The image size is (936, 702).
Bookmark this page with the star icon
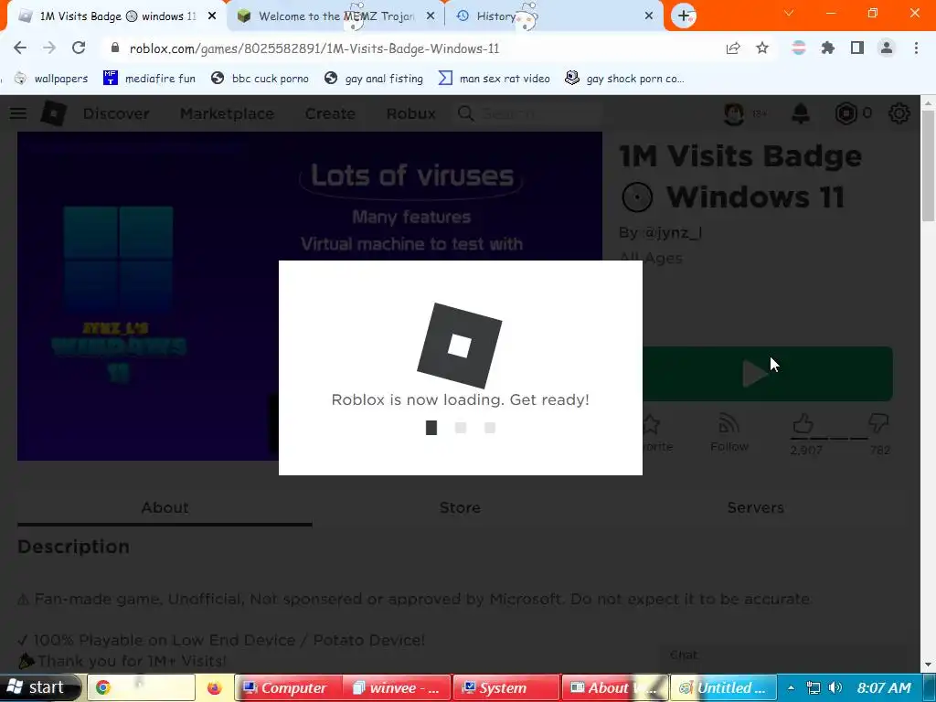762,48
